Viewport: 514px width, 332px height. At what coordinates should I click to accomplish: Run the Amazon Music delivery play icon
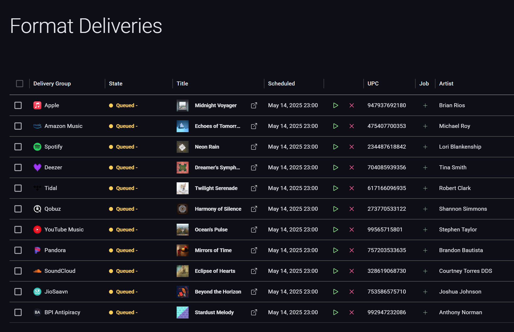336,126
